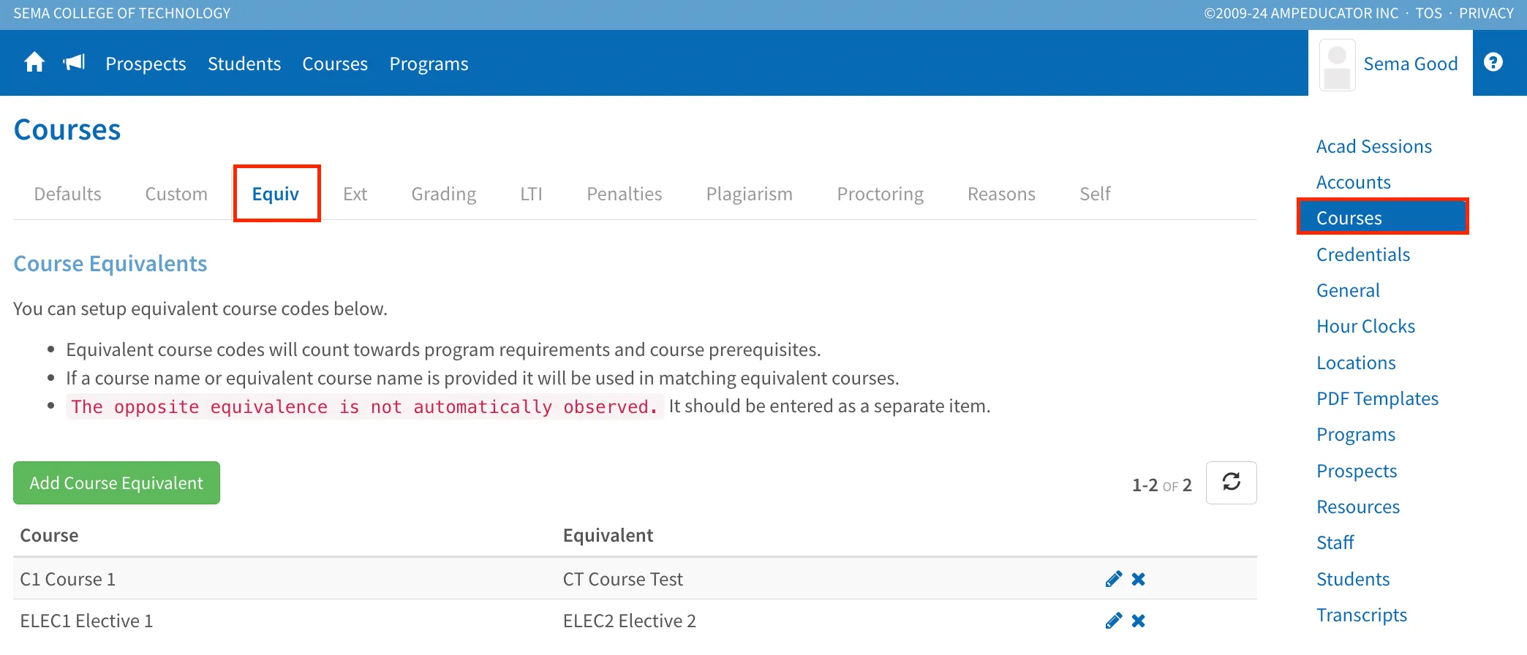This screenshot has width=1527, height=655.
Task: Switch to the Defaults tab
Action: [x=67, y=194]
